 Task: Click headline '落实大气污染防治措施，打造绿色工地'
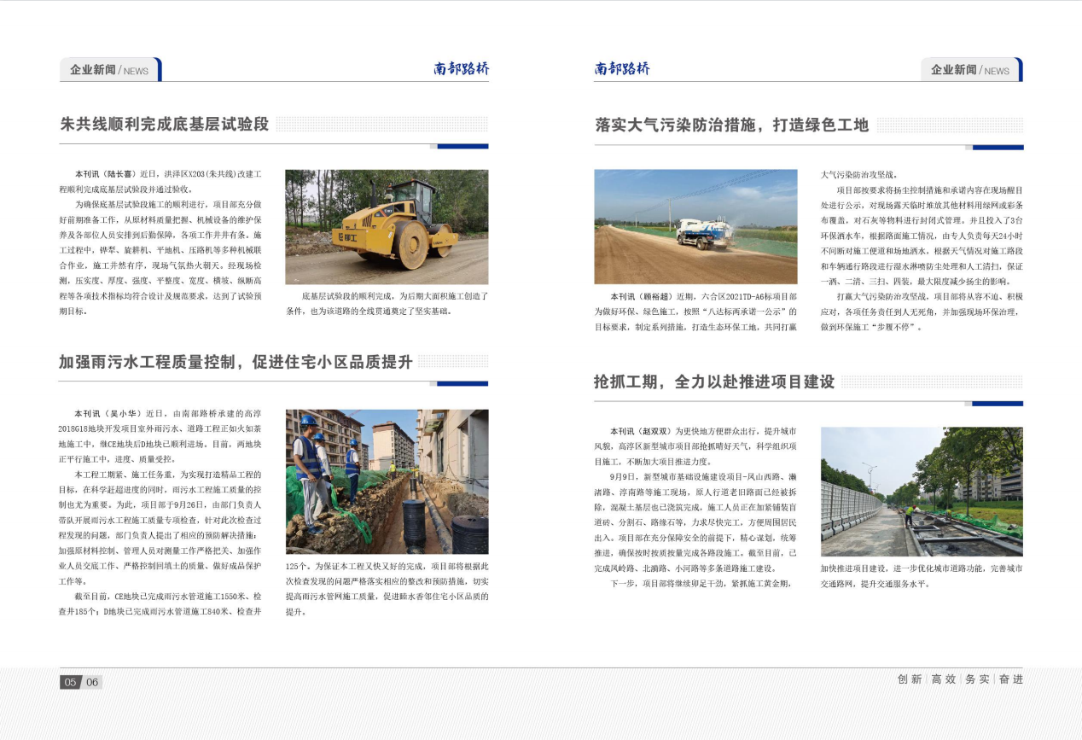click(732, 125)
